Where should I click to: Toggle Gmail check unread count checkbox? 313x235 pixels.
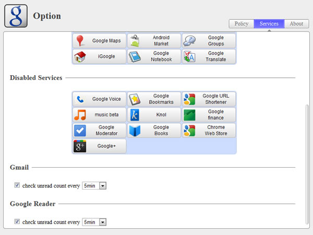tap(17, 185)
